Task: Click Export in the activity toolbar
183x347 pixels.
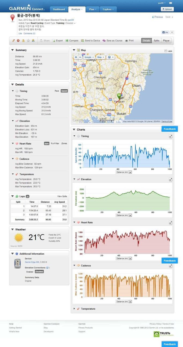Action: point(58,41)
